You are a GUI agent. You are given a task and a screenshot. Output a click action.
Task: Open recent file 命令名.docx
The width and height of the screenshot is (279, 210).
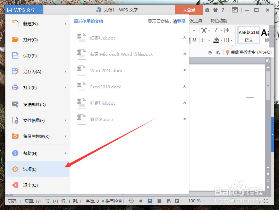[102, 120]
